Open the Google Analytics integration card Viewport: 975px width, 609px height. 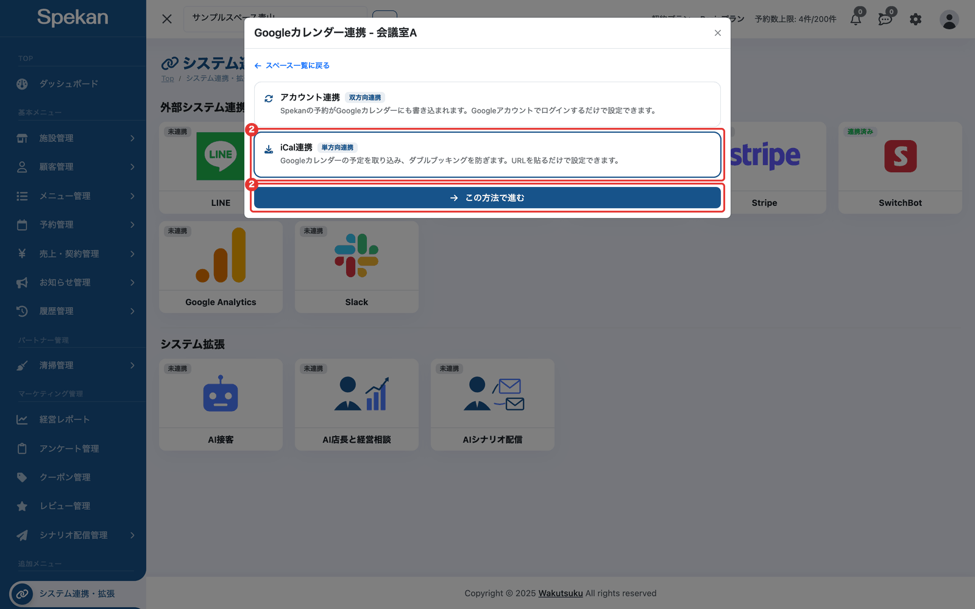click(x=221, y=267)
